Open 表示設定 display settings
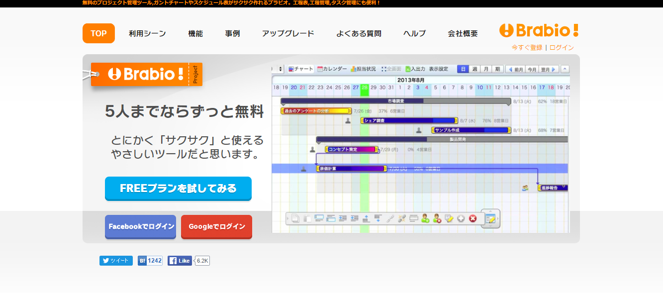Screen dimensions: 663x293 click(x=439, y=69)
